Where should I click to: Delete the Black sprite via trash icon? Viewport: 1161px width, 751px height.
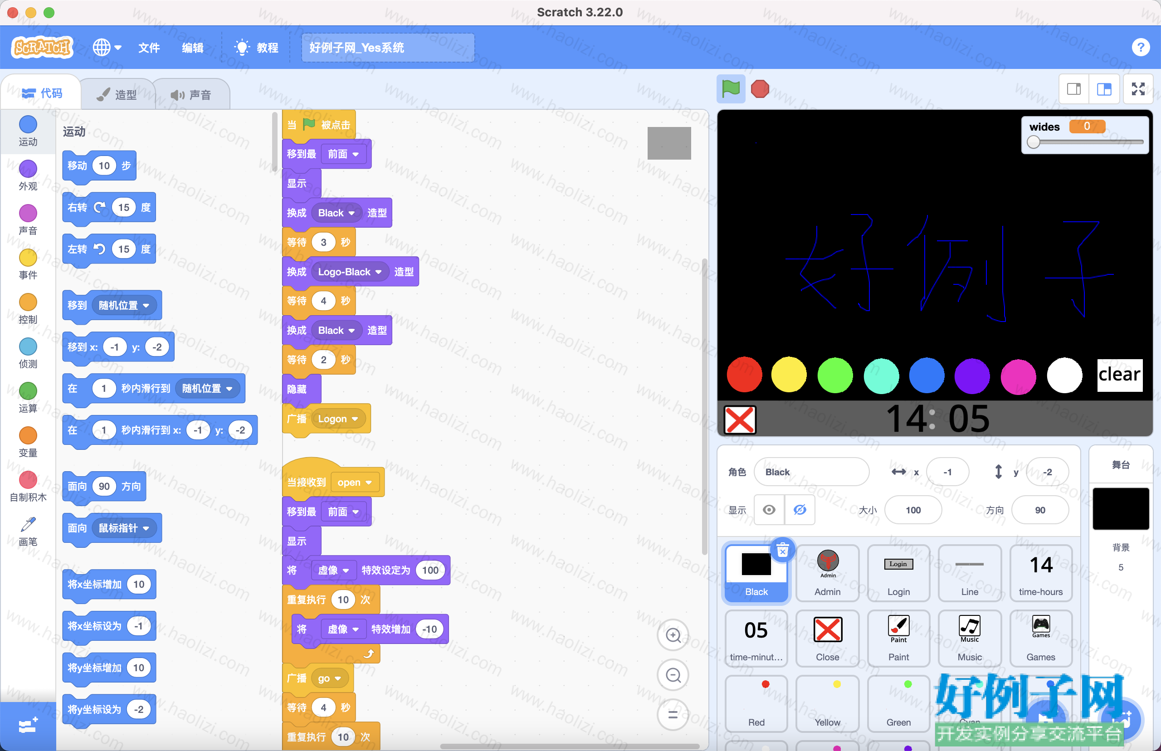pos(782,550)
